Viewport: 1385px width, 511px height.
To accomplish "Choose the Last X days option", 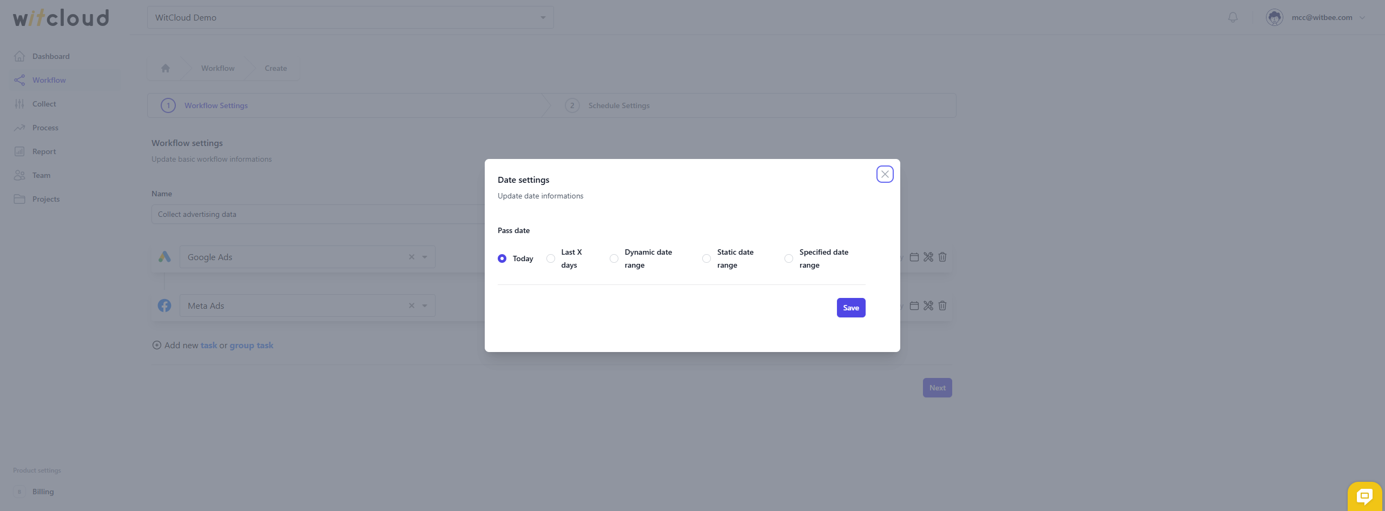I will point(551,258).
